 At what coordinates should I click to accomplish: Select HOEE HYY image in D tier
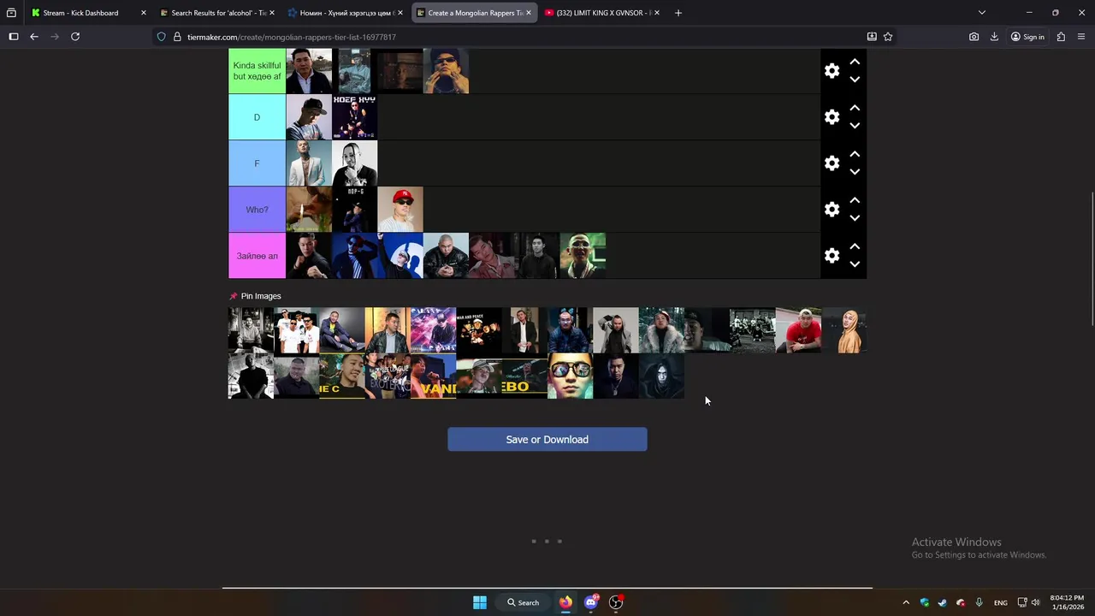pyautogui.click(x=354, y=117)
